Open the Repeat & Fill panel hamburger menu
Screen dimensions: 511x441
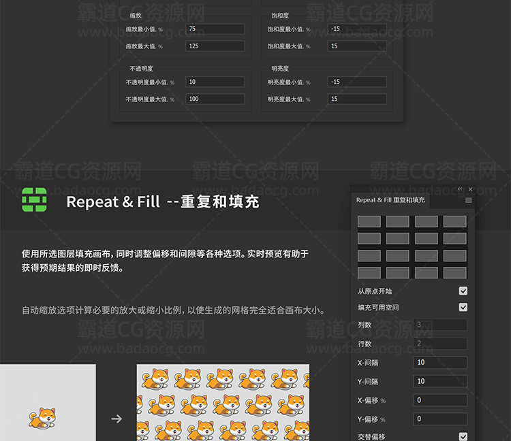coord(468,200)
